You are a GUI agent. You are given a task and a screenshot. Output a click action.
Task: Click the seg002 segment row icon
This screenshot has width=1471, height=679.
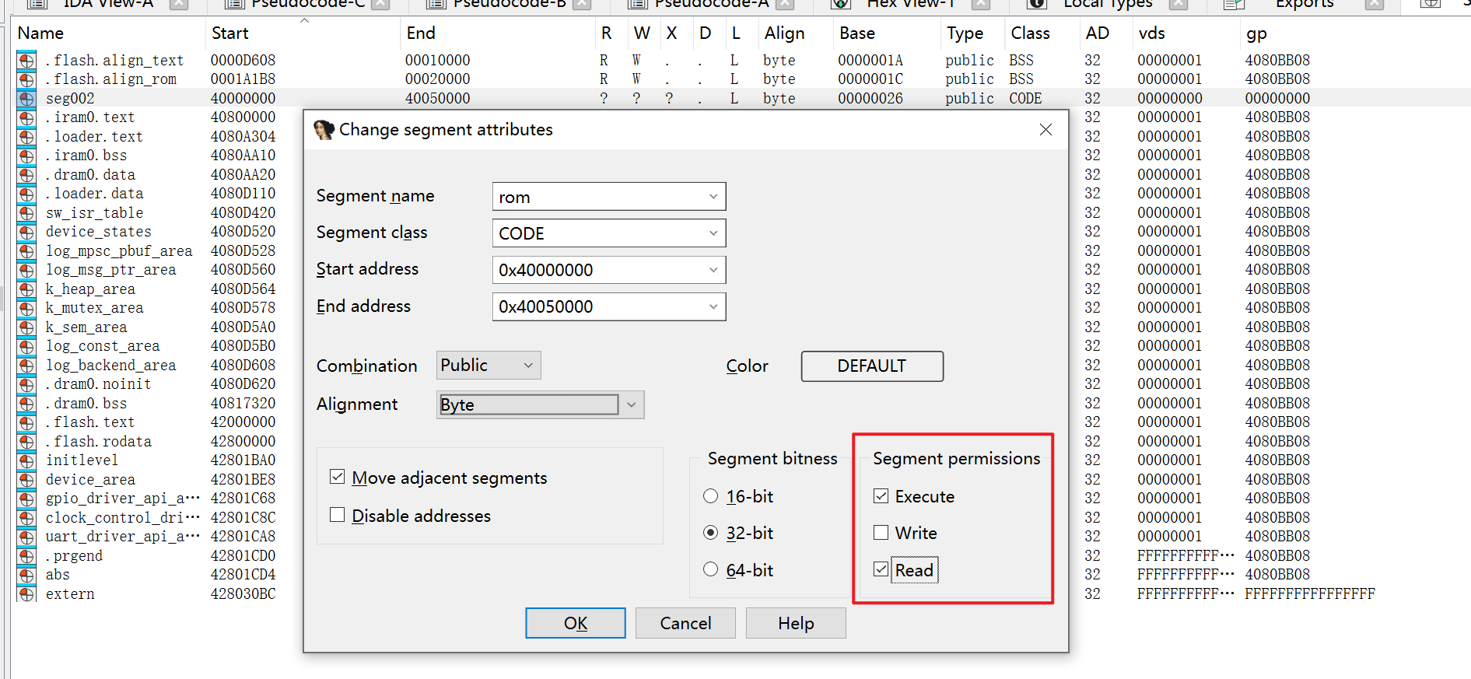pos(26,99)
